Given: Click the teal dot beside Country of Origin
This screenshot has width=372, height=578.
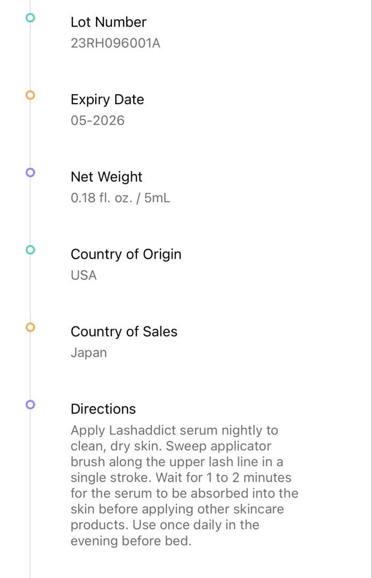Looking at the screenshot, I should coord(31,249).
